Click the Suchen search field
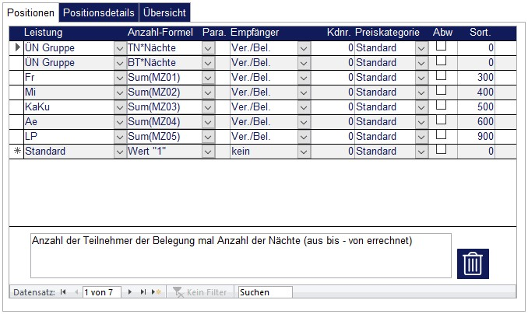 coord(265,292)
